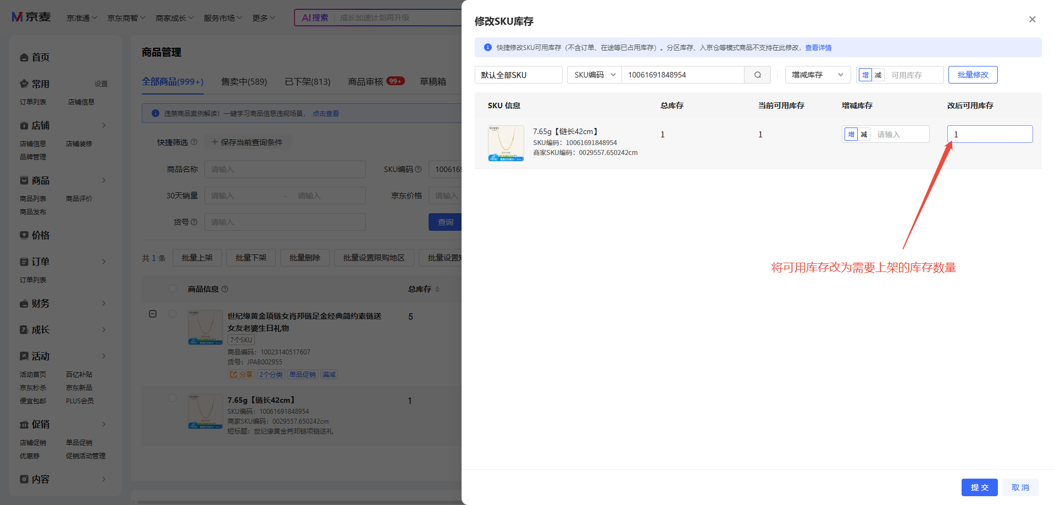The height and width of the screenshot is (505, 1055).
Task: Click the 店铺 shop icon in sidebar
Action: (24, 126)
